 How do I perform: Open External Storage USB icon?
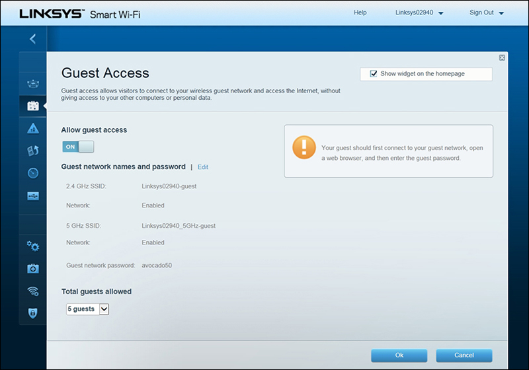tap(32, 196)
